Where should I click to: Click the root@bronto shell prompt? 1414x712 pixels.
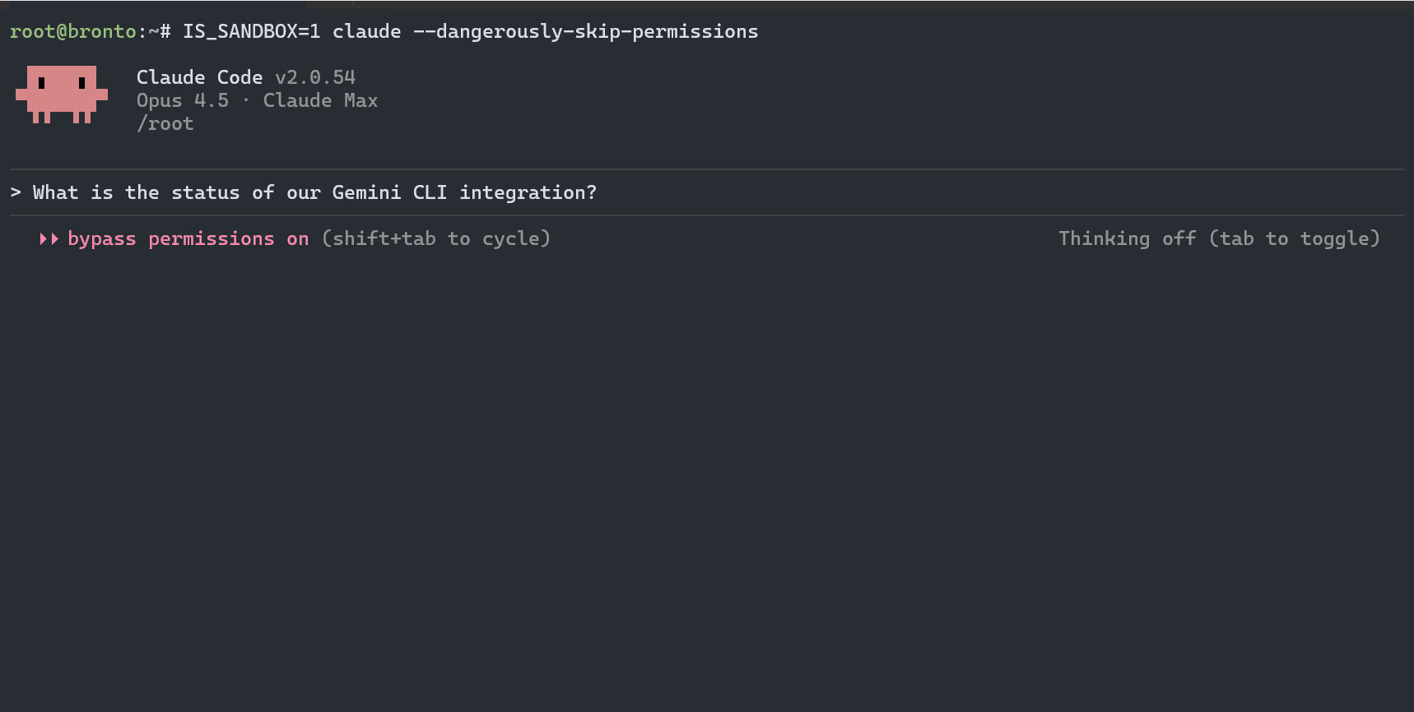coord(72,31)
